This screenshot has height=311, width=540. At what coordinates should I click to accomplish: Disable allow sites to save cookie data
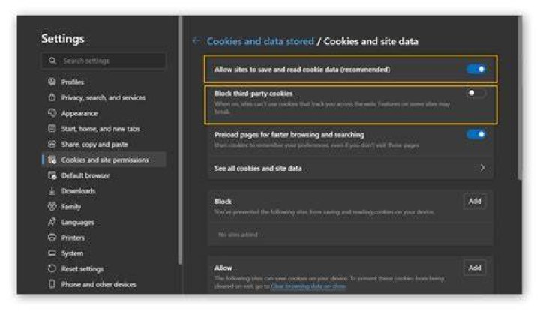click(476, 69)
